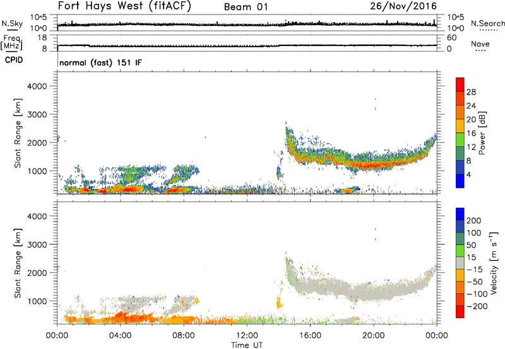Click the '200' velocity colorbar label
Screen dimensions: 505x349
[x=474, y=220]
